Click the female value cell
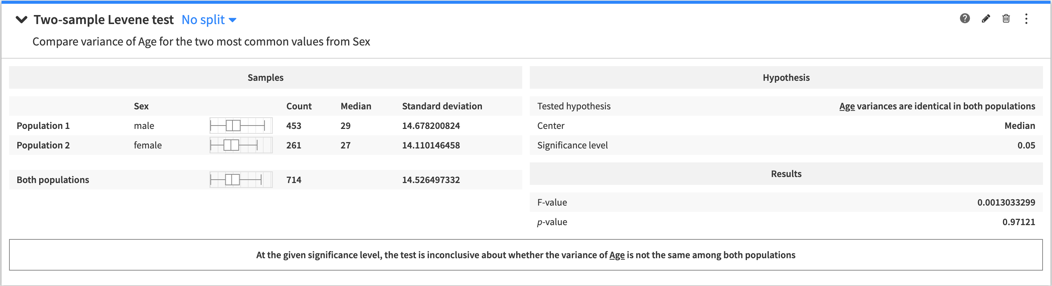Viewport: 1052px width, 286px height. (x=148, y=145)
